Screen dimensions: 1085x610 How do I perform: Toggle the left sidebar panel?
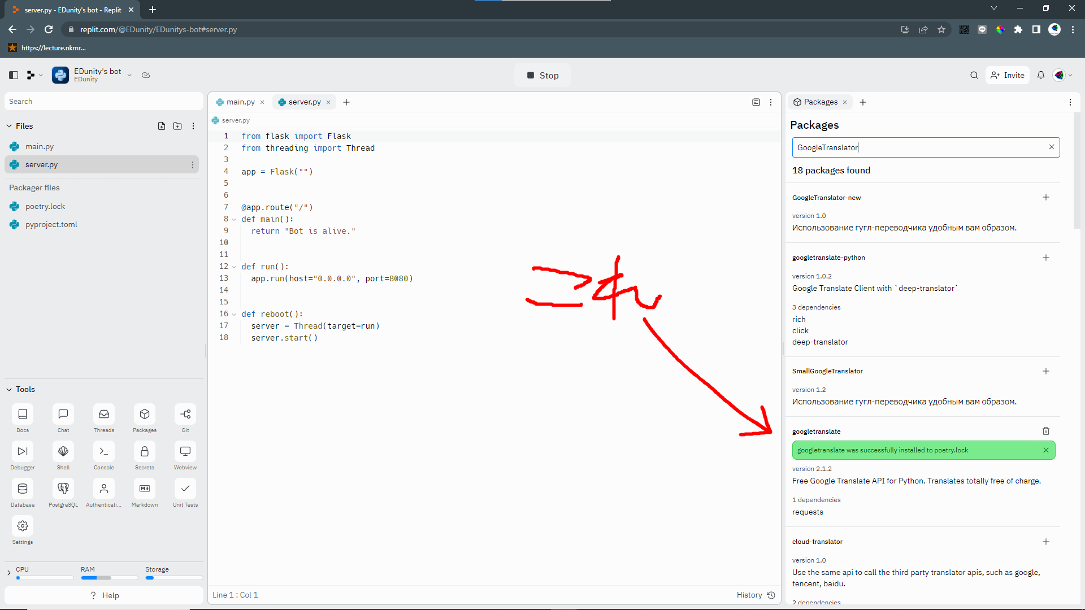14,75
